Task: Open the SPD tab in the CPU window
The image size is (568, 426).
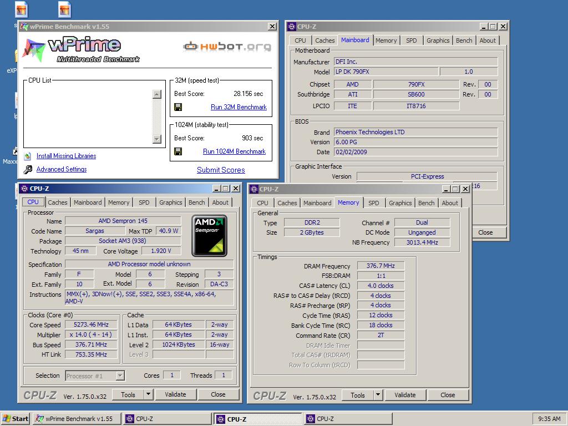Action: click(x=144, y=202)
